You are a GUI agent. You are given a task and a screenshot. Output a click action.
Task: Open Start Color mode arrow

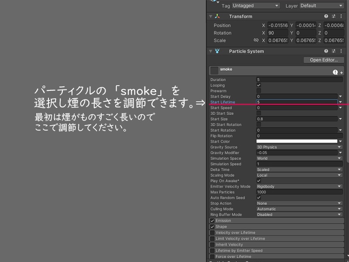340,141
